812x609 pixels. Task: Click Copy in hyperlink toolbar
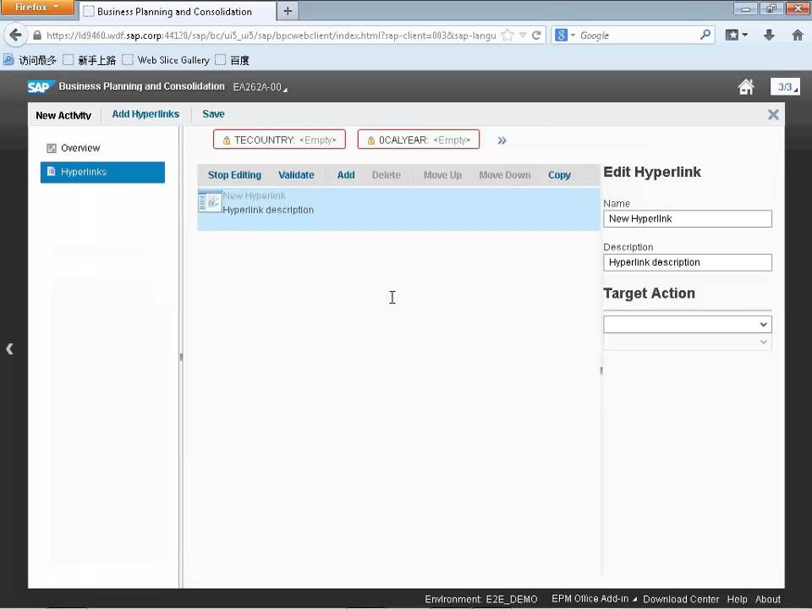559,175
